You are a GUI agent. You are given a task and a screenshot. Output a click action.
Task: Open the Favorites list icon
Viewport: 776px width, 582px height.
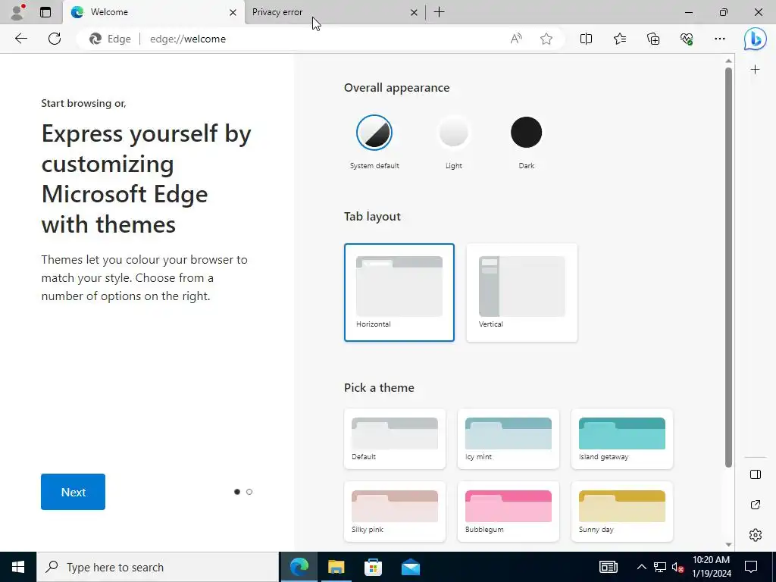[620, 39]
